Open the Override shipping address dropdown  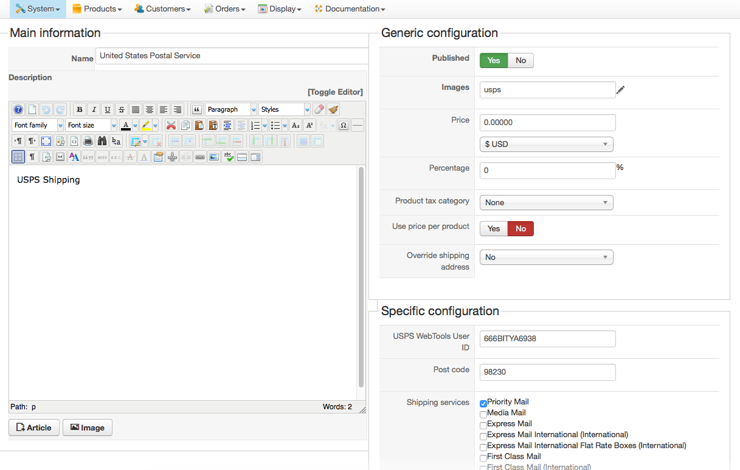point(547,257)
